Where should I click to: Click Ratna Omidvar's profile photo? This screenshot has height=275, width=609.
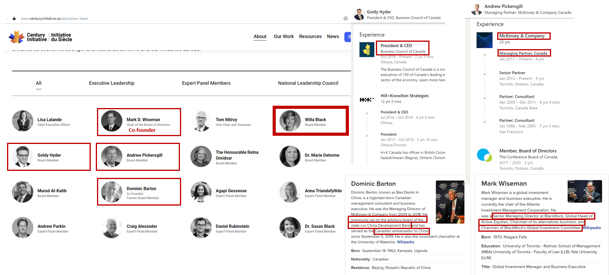[x=201, y=156]
